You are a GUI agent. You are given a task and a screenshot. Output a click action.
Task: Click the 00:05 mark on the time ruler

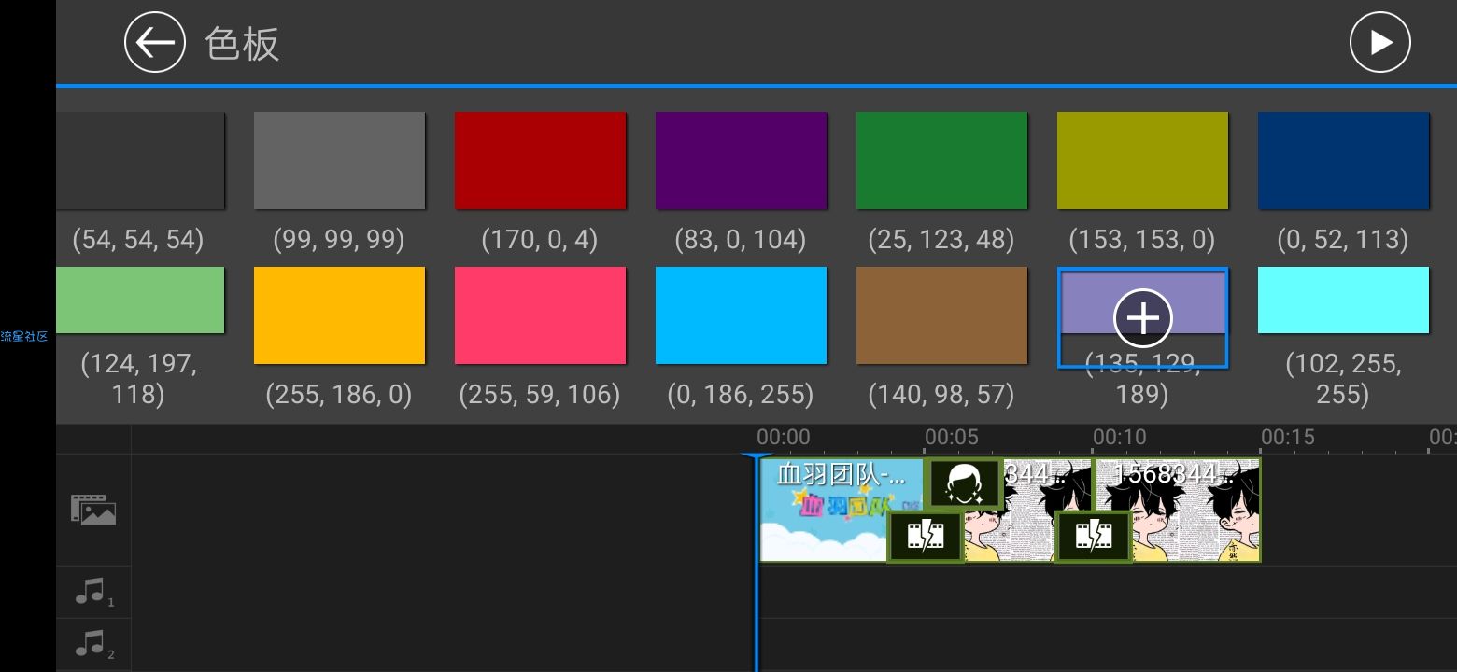pyautogui.click(x=951, y=437)
